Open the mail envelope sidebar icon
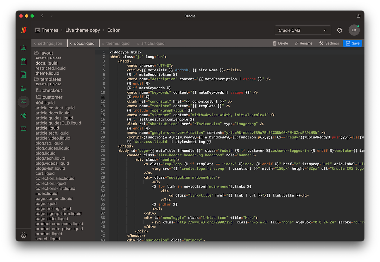Image resolution: width=380 pixels, height=262 pixels. pyautogui.click(x=23, y=129)
